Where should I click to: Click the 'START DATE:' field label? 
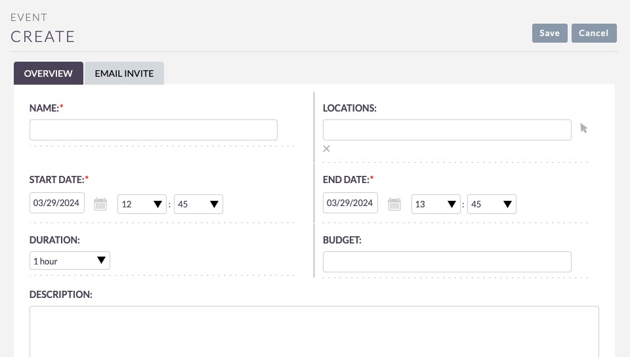[58, 180]
